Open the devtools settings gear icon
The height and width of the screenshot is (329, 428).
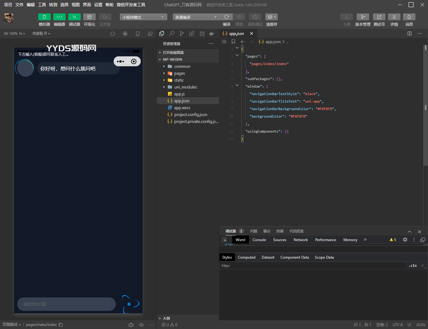405,240
